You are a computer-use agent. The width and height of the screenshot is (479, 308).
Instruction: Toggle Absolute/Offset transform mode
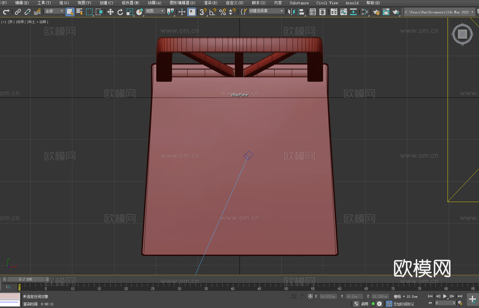pos(310,296)
